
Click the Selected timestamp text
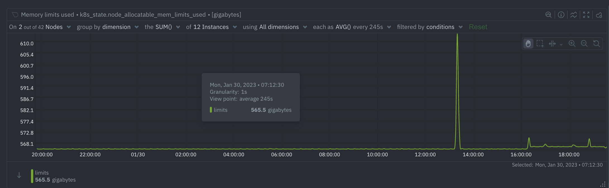click(x=557, y=165)
